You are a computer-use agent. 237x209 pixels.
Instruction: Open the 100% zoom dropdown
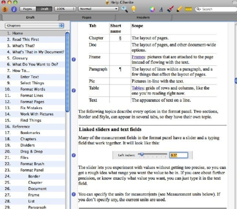65,9
